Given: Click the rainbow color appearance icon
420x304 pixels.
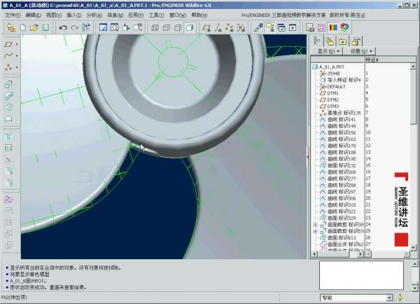Looking at the screenshot, I should pyautogui.click(x=333, y=27).
